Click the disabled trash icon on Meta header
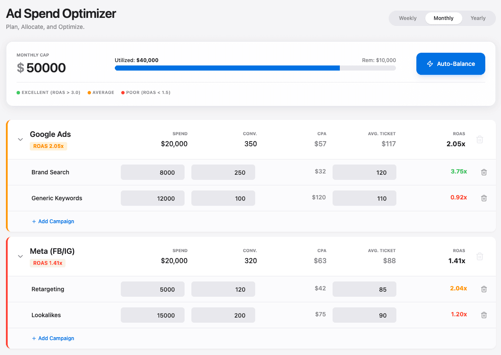This screenshot has height=355, width=501. 480,256
